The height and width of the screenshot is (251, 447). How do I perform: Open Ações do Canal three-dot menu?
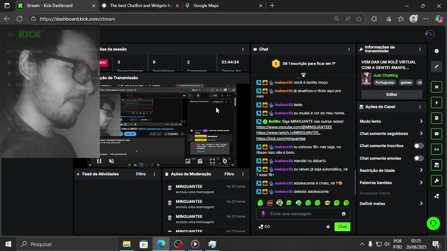pos(420,107)
